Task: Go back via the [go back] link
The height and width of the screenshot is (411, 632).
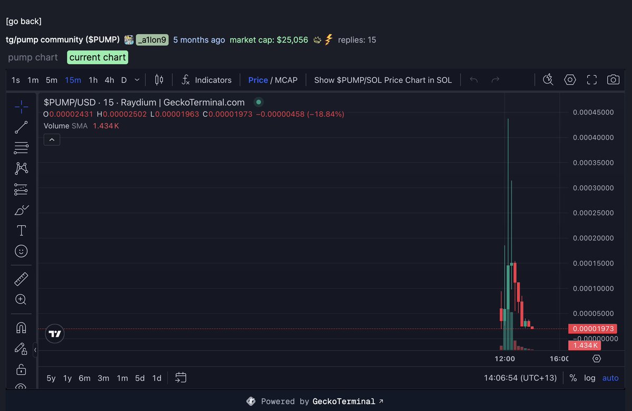Action: point(24,21)
